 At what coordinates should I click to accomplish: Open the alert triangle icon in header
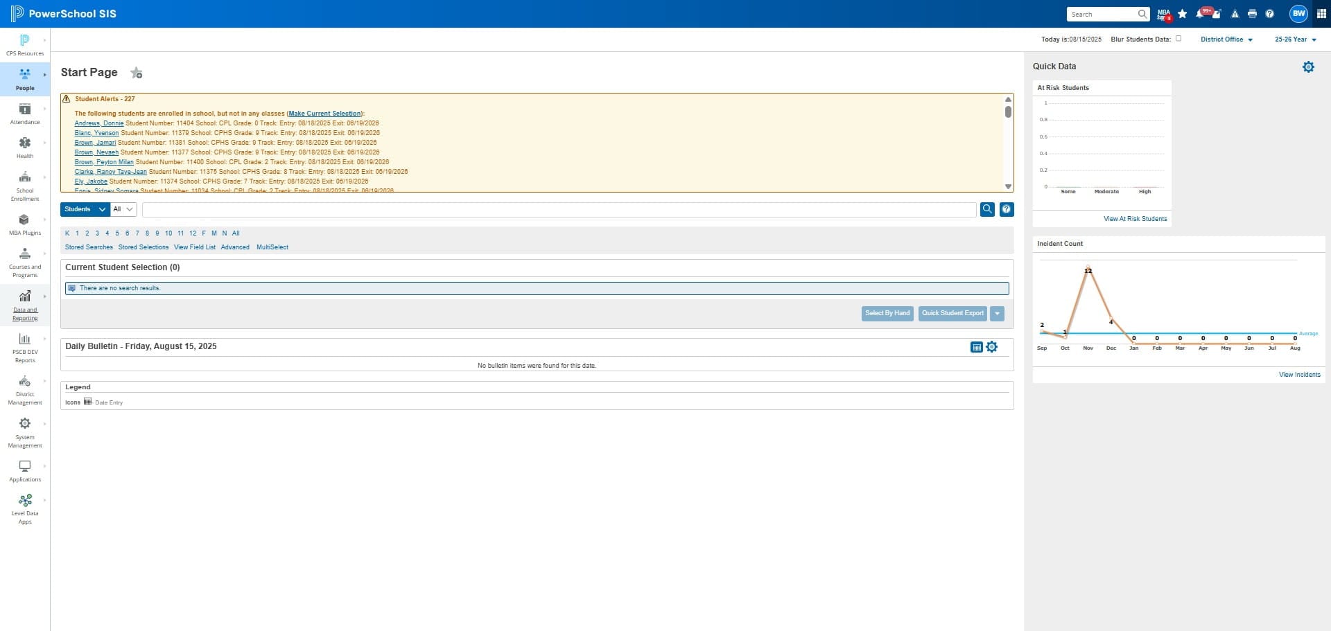point(1235,14)
